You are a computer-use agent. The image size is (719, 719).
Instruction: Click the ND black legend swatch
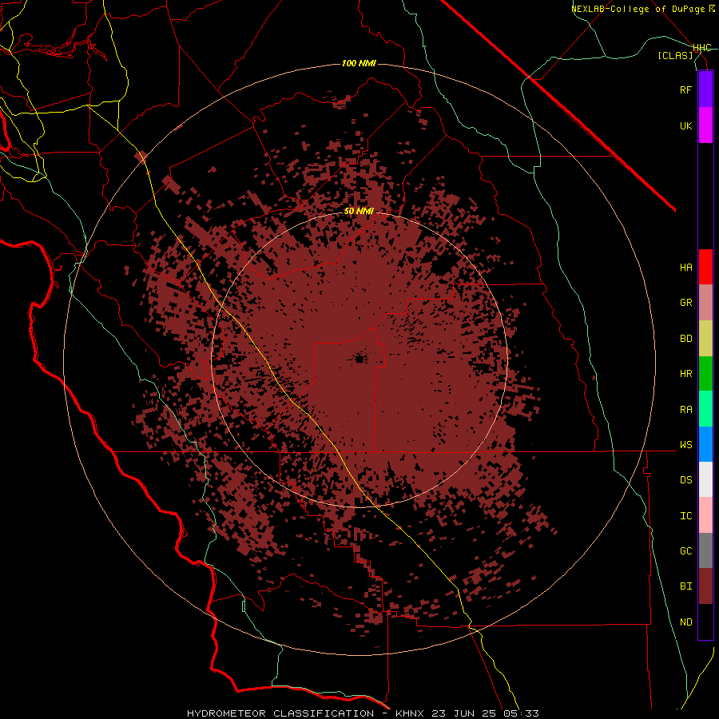click(x=705, y=622)
